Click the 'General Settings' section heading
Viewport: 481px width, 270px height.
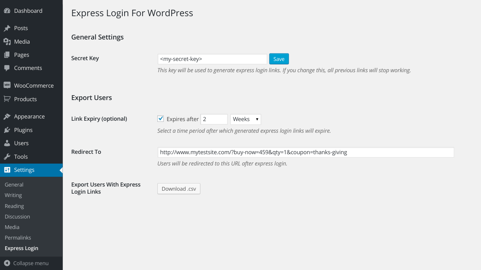pos(97,37)
